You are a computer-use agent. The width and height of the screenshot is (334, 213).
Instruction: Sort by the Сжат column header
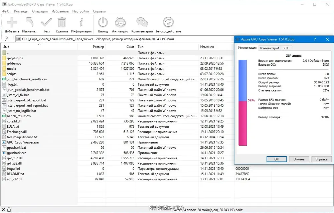point(121,47)
